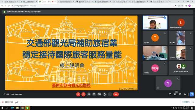Screen dimensions: 195x110
Task: Open the in-call chat messages icon
Action: (180, 94)
